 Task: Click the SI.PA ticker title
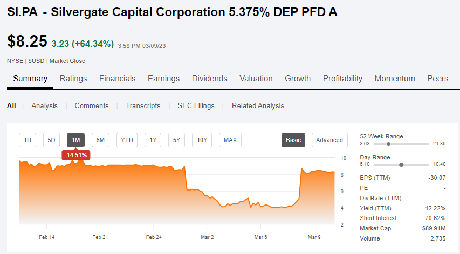pos(22,12)
